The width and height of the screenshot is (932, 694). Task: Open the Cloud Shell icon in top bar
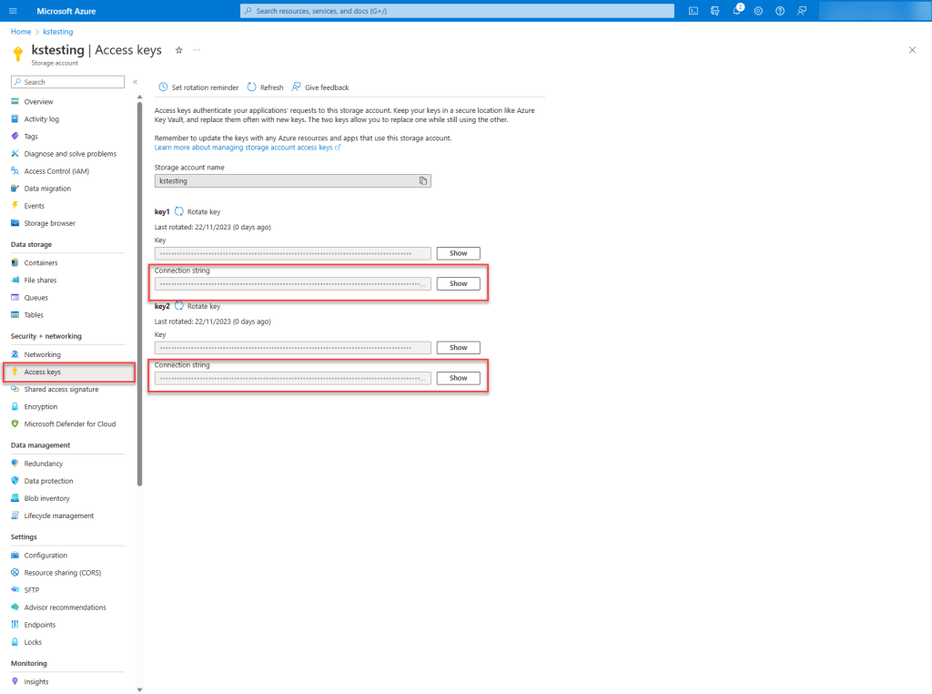tap(694, 11)
